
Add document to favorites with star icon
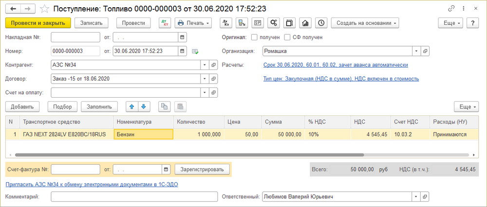coord(45,9)
